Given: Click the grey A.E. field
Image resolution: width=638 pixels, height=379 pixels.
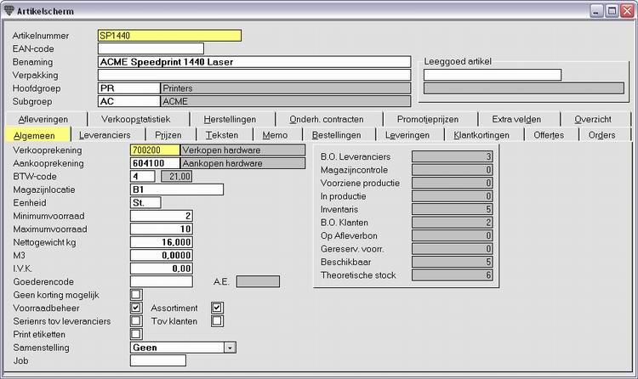Looking at the screenshot, I should pyautogui.click(x=258, y=281).
